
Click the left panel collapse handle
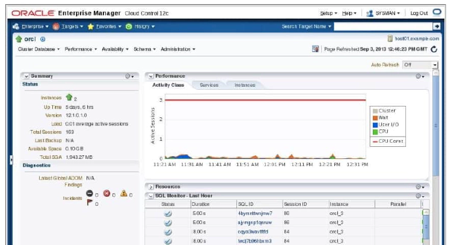point(11,160)
